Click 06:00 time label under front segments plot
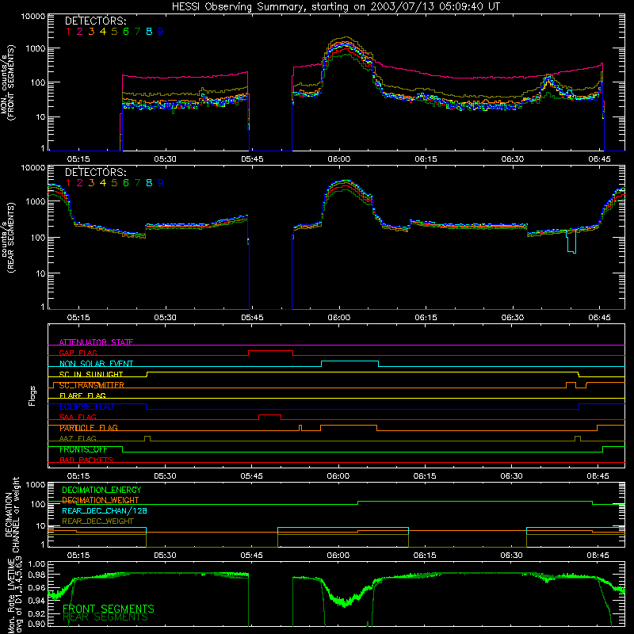Viewport: 634px width, 634px height. [339, 159]
